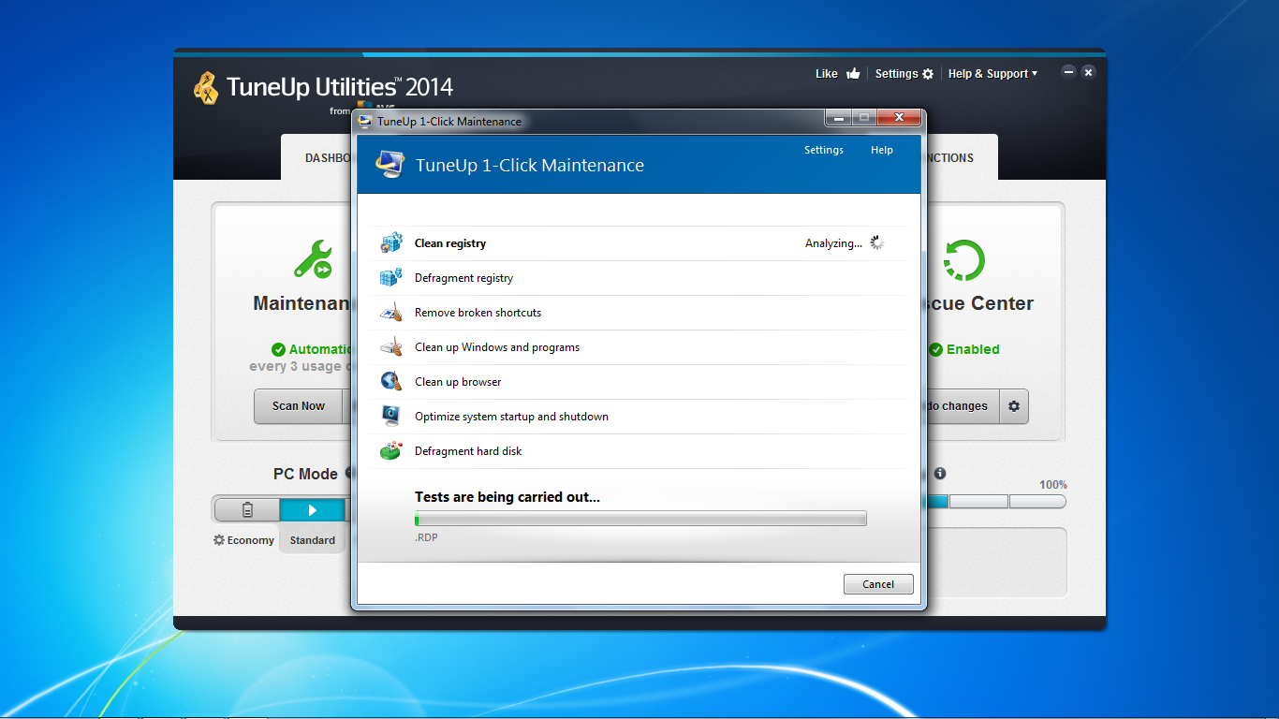
Task: Click the Clean up browser text
Action: (458, 382)
